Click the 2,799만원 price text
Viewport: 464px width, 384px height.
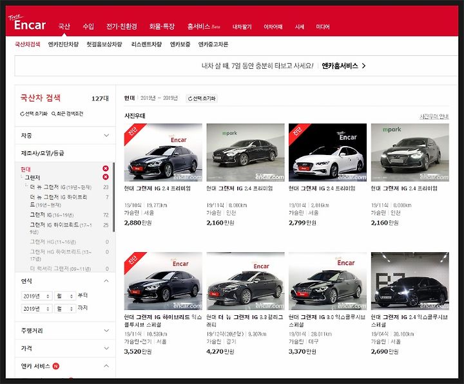[x=302, y=223]
